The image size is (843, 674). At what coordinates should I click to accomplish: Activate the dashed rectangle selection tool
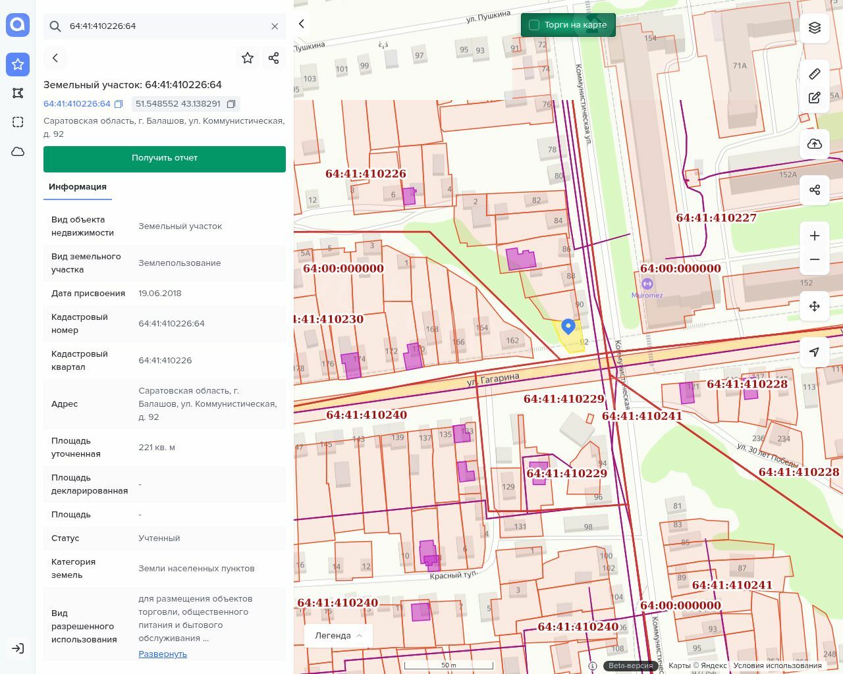click(18, 122)
